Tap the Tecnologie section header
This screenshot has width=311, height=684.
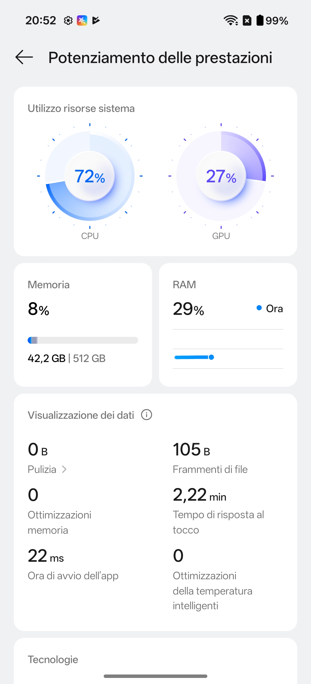coord(53,660)
